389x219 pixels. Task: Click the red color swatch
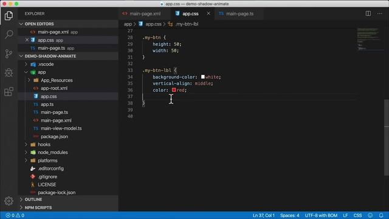coord(174,90)
